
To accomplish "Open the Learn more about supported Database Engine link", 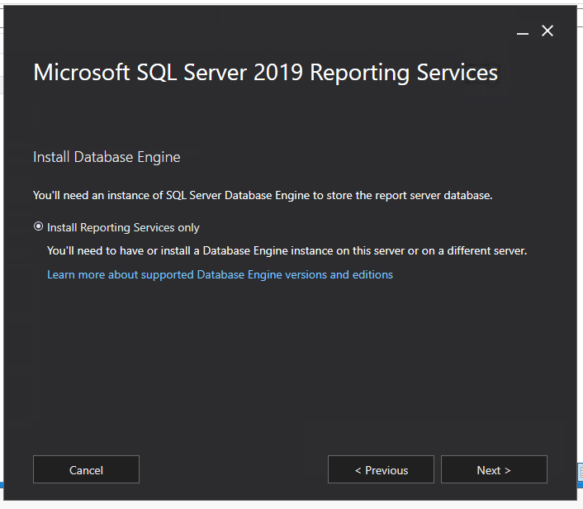I will pyautogui.click(x=220, y=274).
